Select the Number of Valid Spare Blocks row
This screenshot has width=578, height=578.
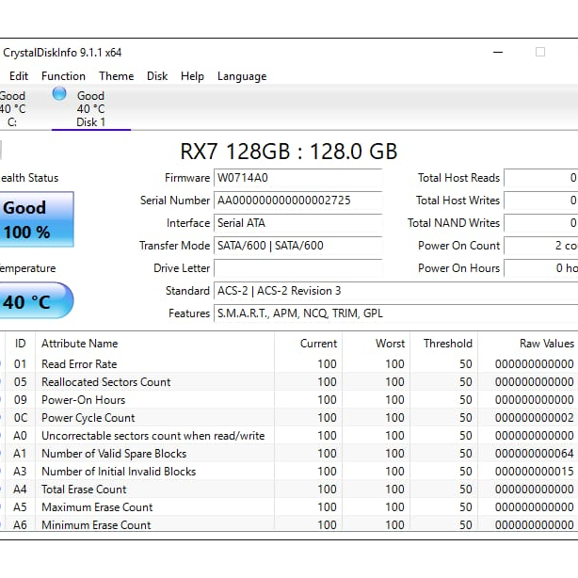[x=289, y=454]
